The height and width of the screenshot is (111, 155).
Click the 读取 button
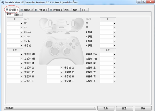pyautogui.click(x=106, y=108)
